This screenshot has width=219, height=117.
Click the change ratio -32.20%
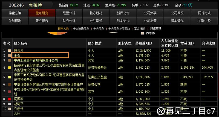tap(207, 77)
